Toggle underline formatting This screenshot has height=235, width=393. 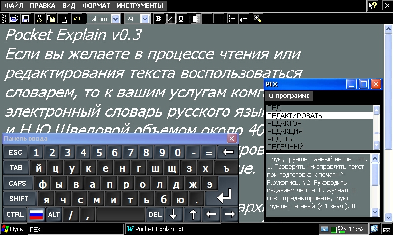(181, 19)
